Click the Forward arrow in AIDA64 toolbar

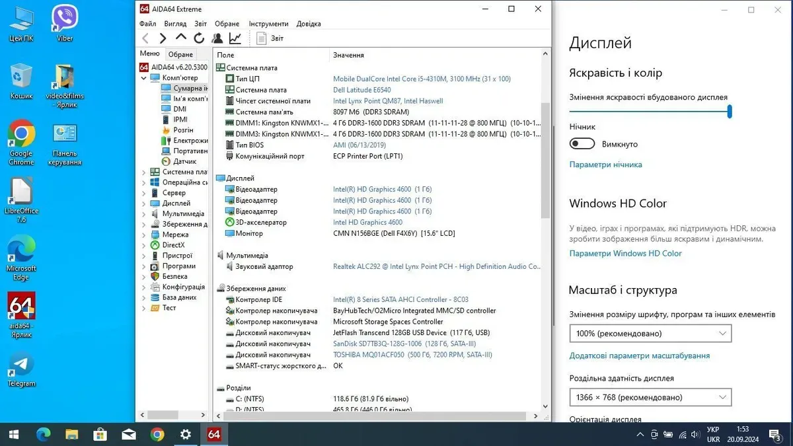(x=163, y=38)
